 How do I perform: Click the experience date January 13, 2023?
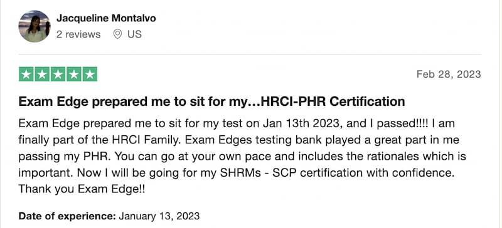point(159,216)
